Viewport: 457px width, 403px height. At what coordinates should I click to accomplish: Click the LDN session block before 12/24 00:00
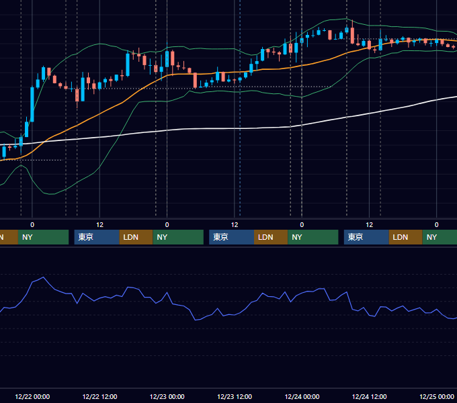pos(271,237)
